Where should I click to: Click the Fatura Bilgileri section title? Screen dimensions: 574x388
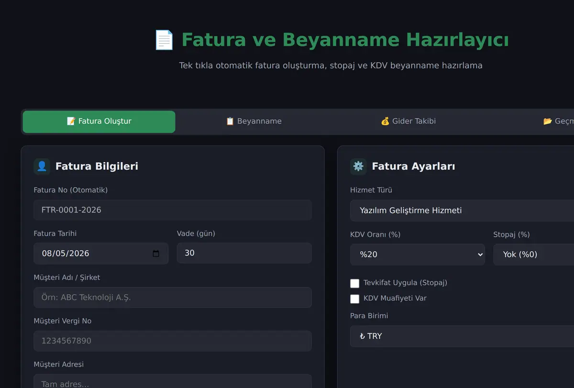coord(97,166)
